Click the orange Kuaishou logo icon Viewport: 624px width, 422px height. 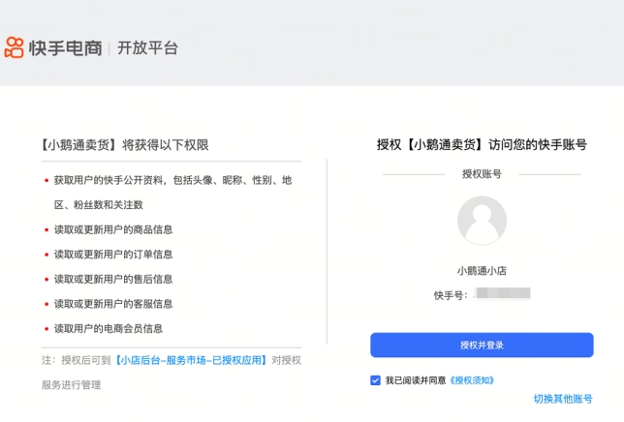[x=14, y=47]
